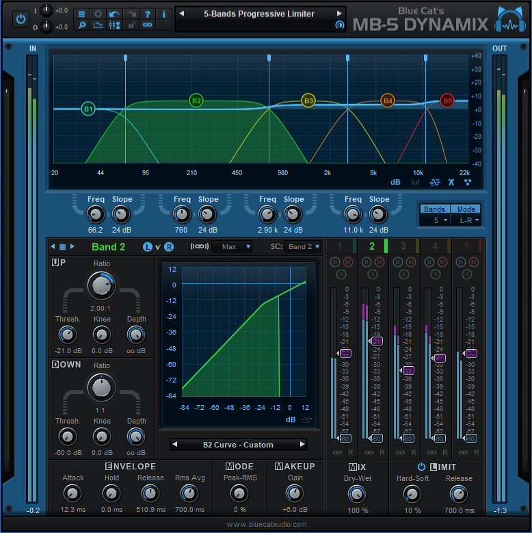This screenshot has width=532, height=533.
Task: Open the Band 2 list menu icon
Action: [62, 247]
